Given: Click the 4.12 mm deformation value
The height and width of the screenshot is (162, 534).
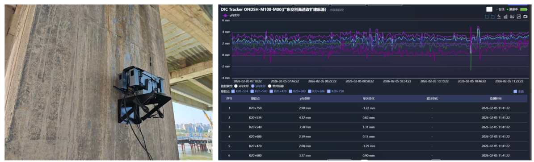Looking at the screenshot, I should [x=304, y=118].
